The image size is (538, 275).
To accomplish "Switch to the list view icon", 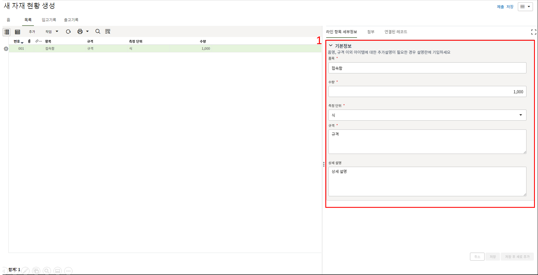I will tap(6, 32).
